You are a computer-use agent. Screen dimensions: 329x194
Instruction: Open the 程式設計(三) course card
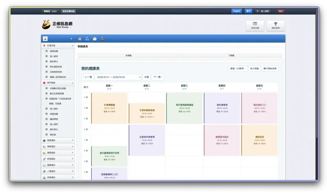pos(259,108)
